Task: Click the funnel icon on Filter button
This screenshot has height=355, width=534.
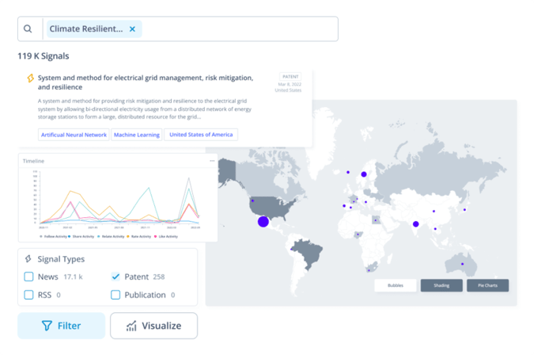Action: tap(47, 326)
